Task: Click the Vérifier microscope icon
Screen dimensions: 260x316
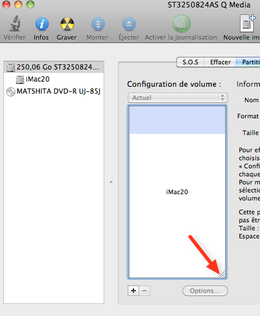Action: click(15, 24)
